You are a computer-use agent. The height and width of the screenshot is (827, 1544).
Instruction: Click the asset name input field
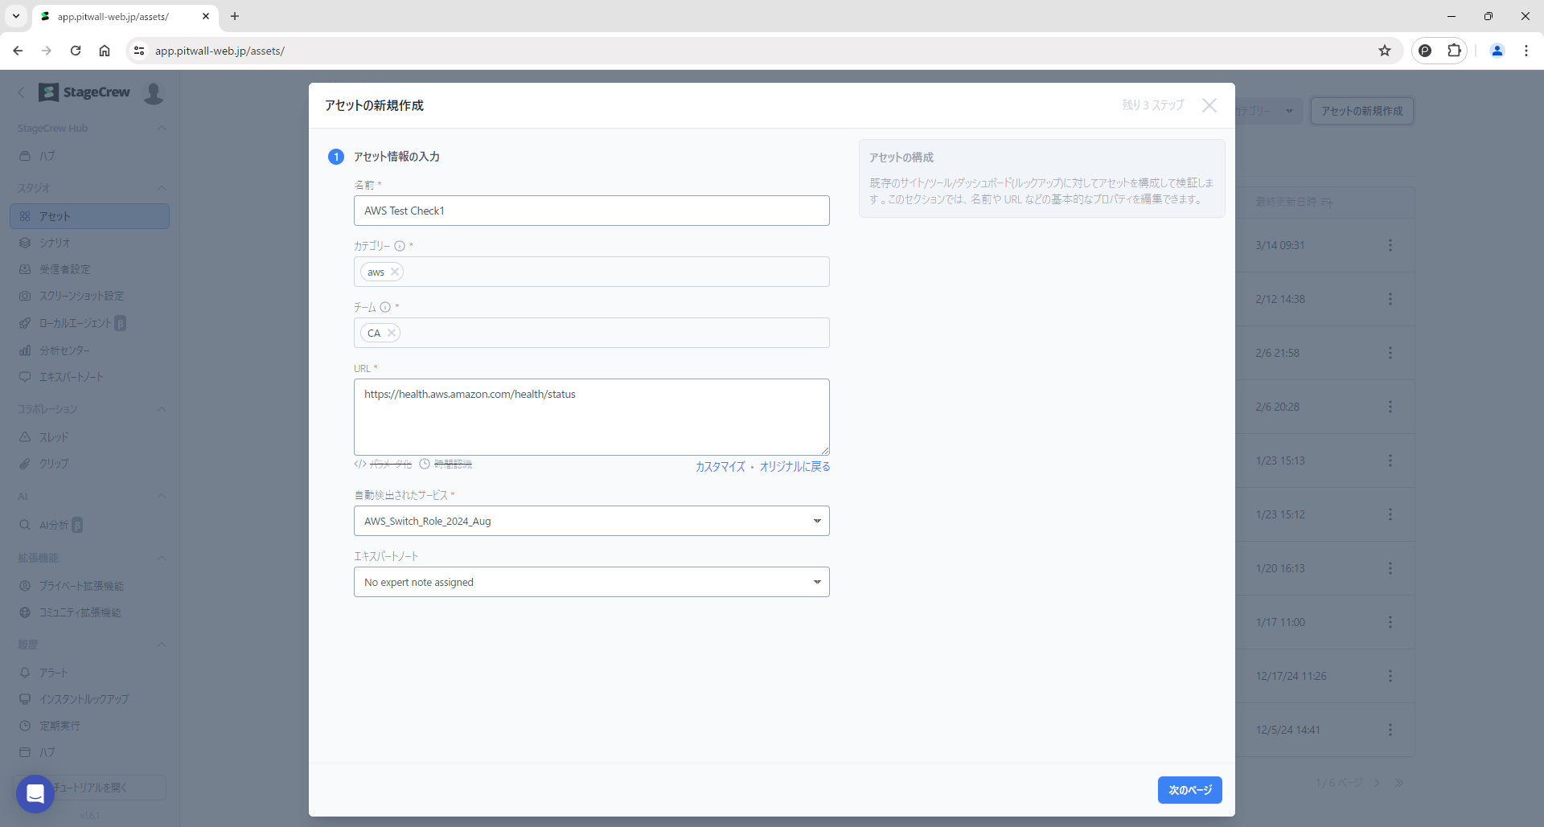pyautogui.click(x=591, y=211)
